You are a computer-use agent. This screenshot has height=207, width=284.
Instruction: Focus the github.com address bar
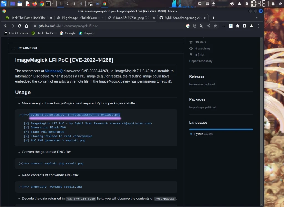coord(109,26)
